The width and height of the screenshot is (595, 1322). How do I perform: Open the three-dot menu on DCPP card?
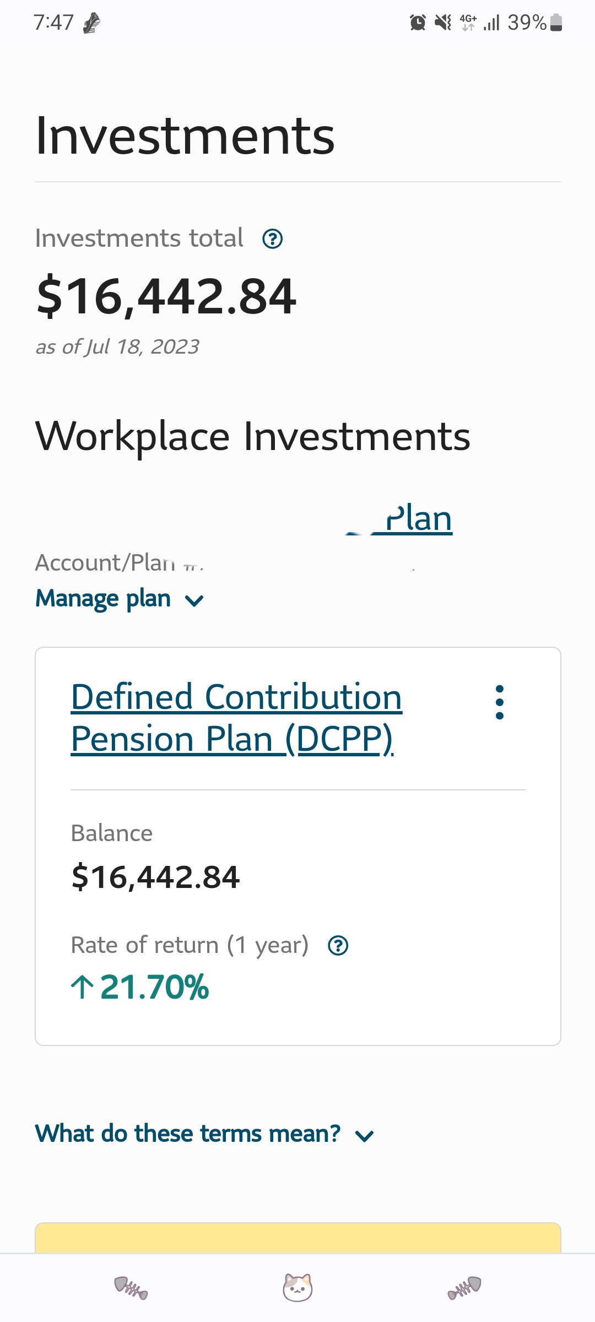click(x=500, y=702)
